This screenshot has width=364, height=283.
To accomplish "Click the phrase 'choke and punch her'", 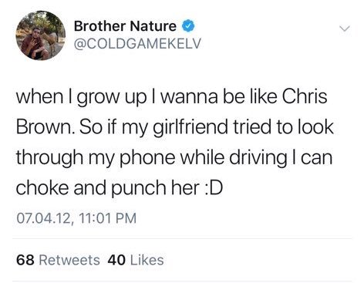I will click(x=108, y=188).
